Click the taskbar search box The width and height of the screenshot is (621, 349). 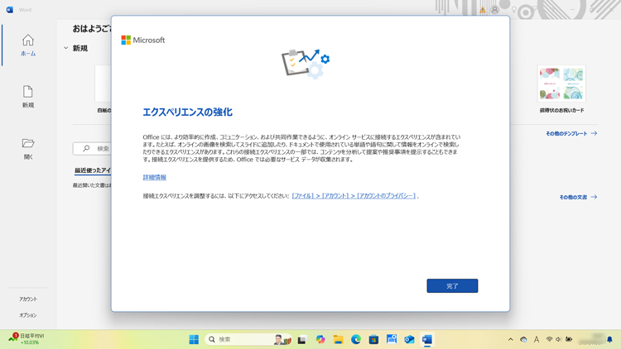tap(240, 339)
